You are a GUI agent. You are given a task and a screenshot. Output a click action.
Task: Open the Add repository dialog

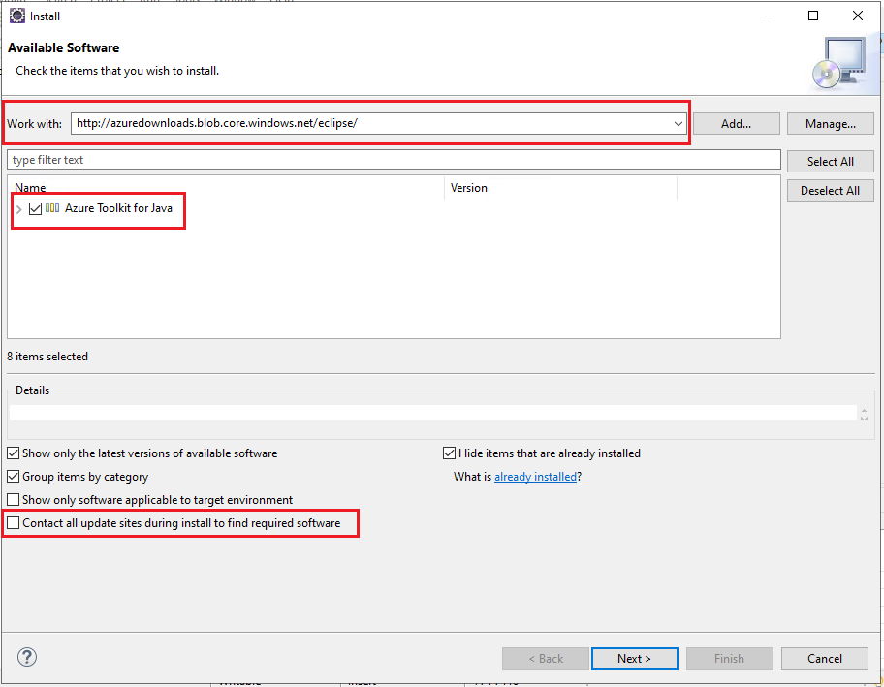tap(736, 123)
